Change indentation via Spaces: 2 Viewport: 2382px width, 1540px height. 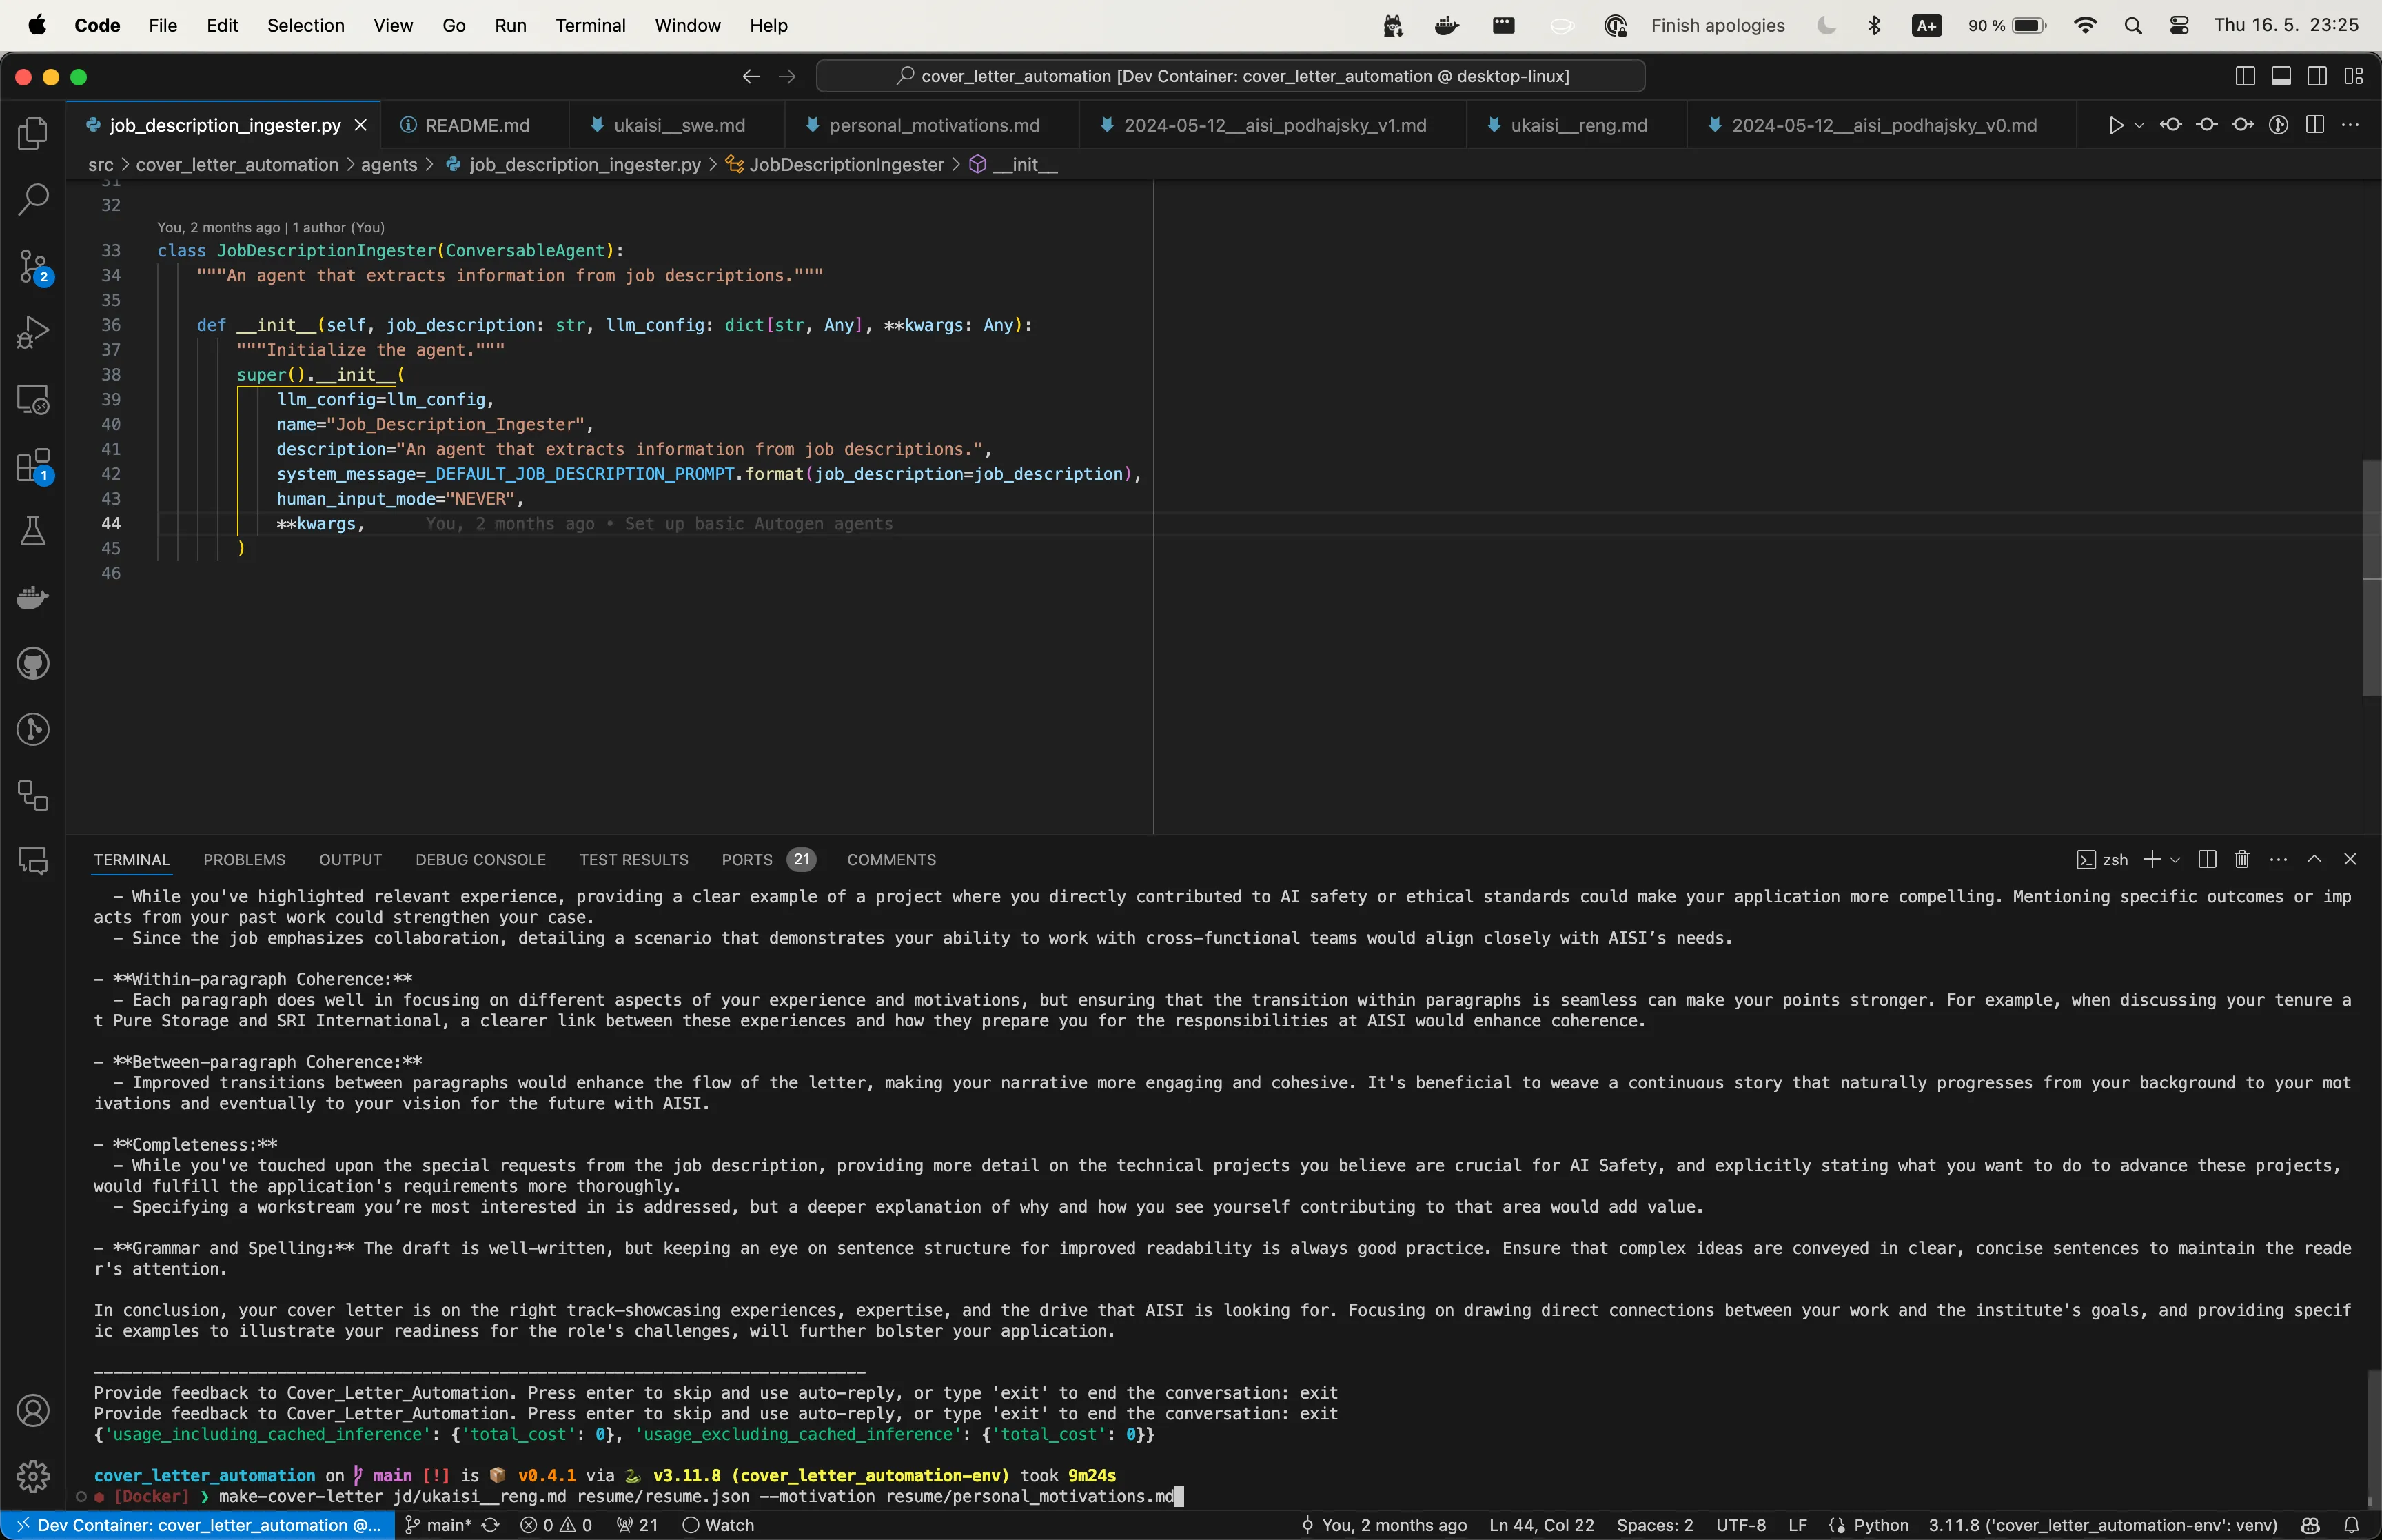tap(1654, 1525)
